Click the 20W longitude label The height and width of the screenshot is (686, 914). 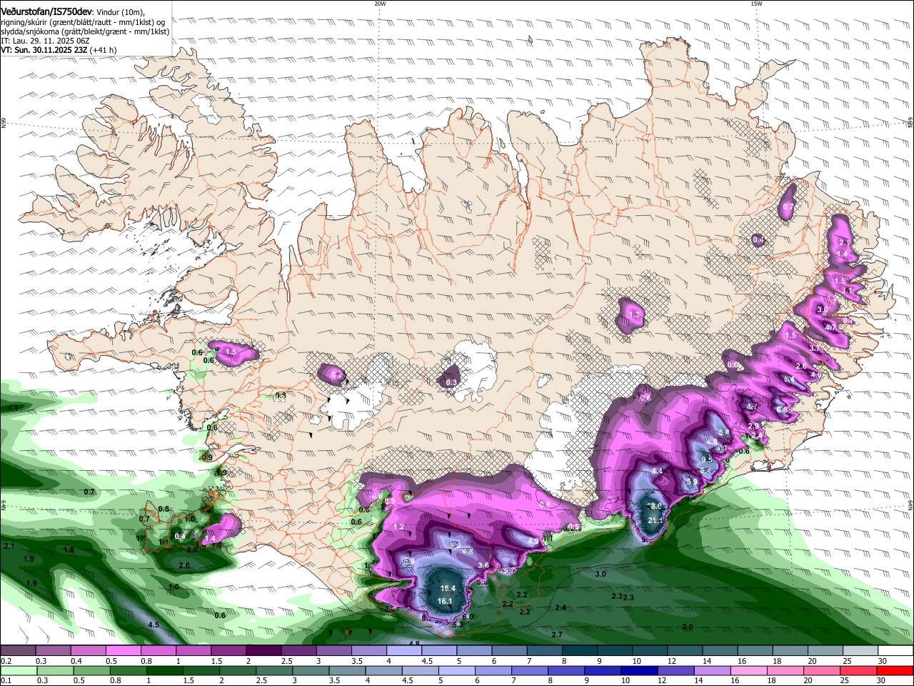[x=380, y=4]
